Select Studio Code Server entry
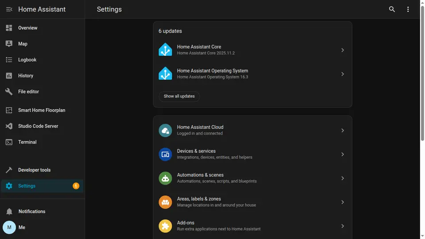The height and width of the screenshot is (239, 425). click(x=42, y=126)
